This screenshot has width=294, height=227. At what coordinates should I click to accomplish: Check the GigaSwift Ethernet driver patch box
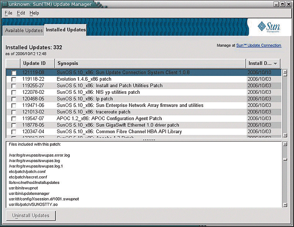pos(14,125)
